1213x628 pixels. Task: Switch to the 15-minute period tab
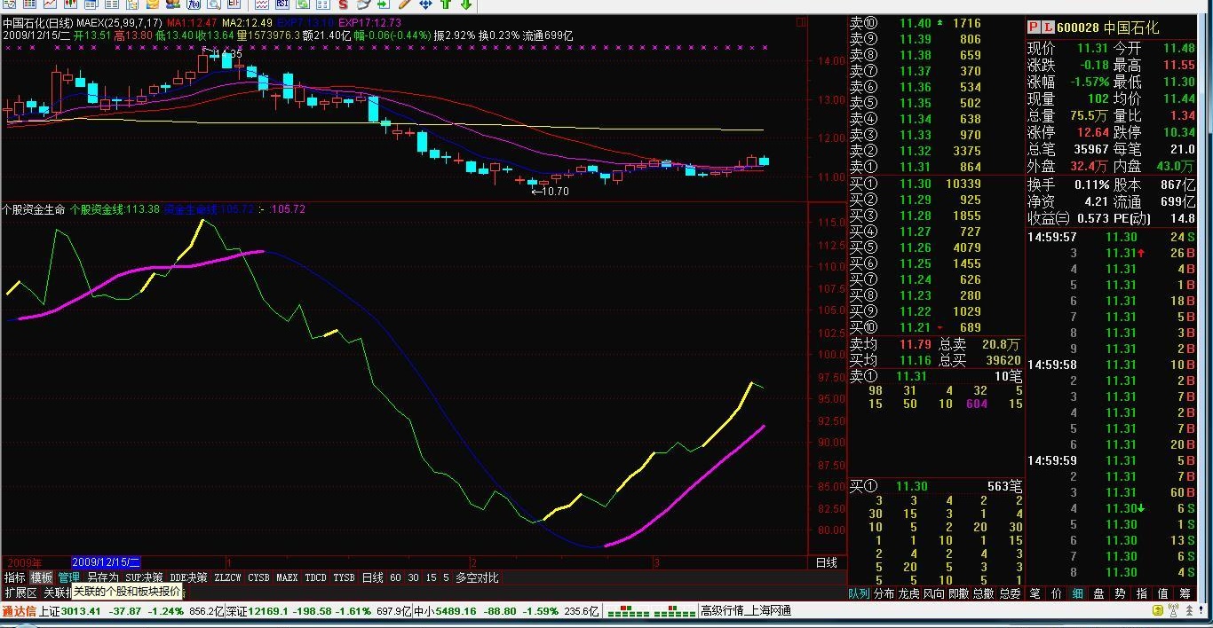(x=431, y=577)
